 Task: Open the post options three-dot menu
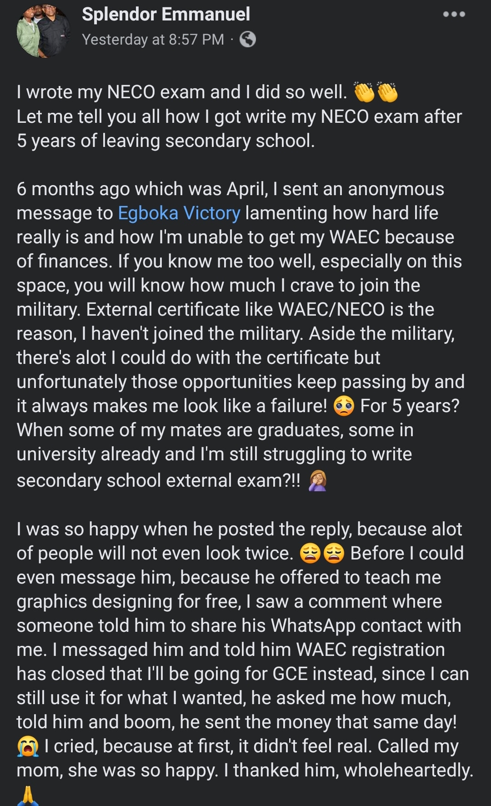point(454,14)
